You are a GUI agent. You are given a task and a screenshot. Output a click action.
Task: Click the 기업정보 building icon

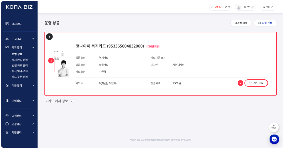7,100
